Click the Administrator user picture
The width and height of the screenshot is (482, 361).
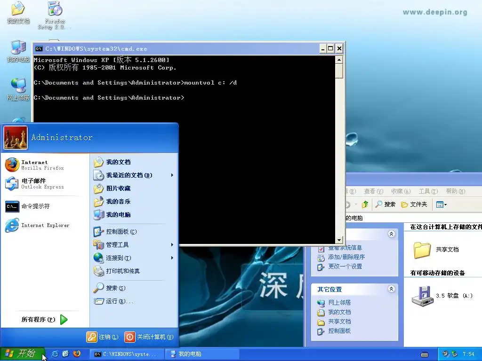click(x=16, y=138)
